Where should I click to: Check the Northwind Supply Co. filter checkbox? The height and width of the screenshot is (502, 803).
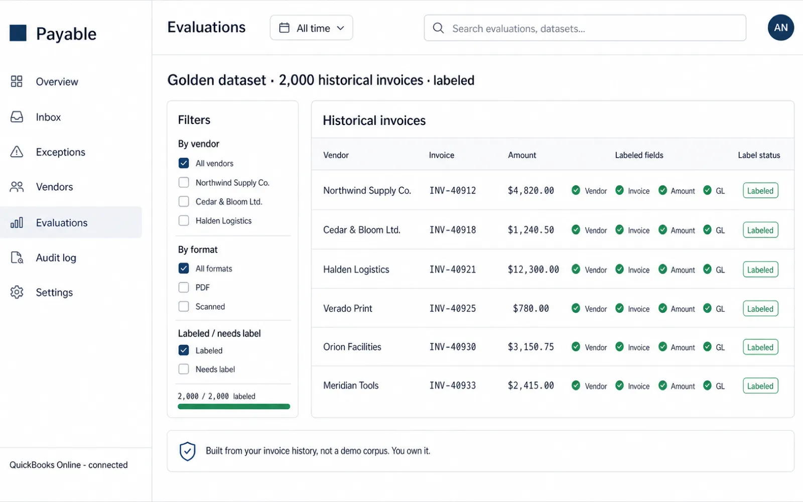point(184,182)
